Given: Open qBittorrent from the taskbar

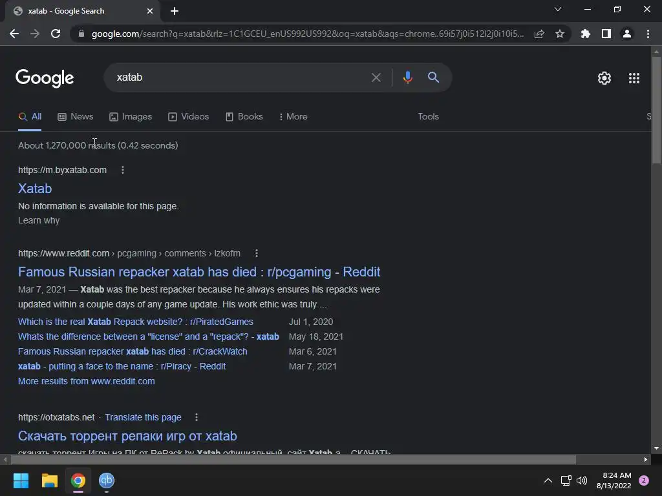Looking at the screenshot, I should coord(107,480).
